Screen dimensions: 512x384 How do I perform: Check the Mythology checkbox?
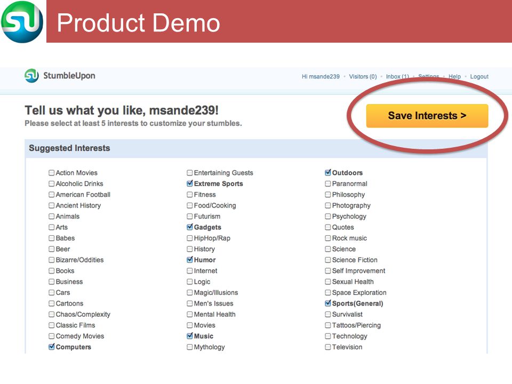coord(190,347)
